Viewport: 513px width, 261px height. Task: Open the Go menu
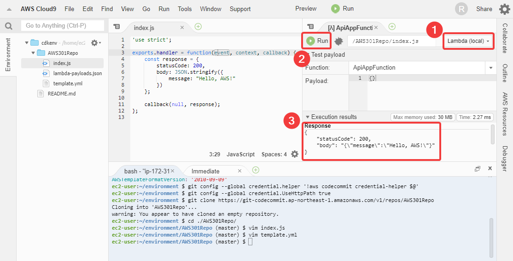coord(146,9)
